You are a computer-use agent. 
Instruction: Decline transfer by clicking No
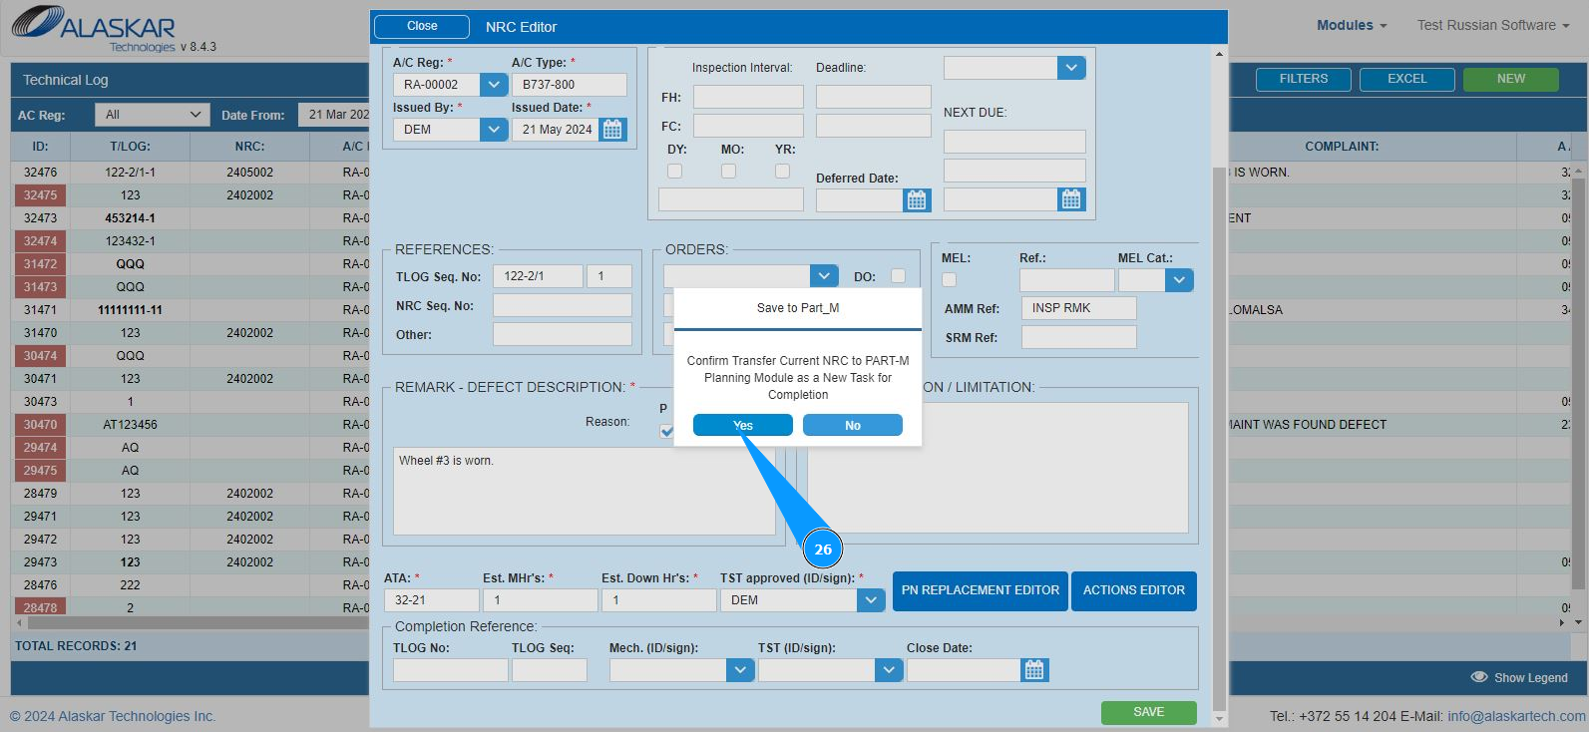tap(853, 426)
